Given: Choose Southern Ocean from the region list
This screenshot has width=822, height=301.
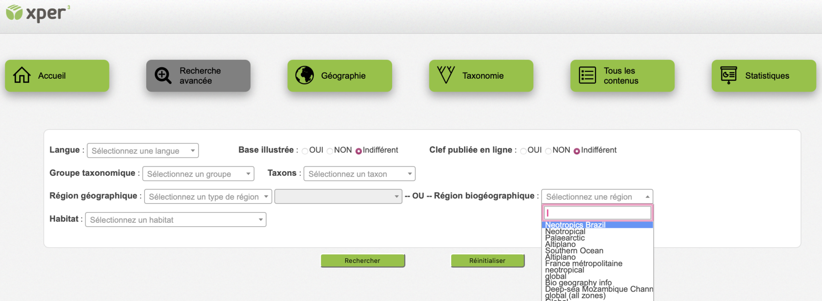Looking at the screenshot, I should (574, 251).
